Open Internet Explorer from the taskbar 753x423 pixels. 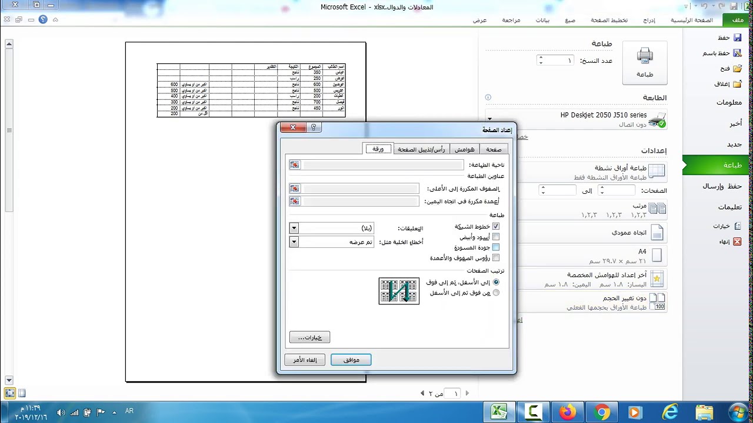670,412
